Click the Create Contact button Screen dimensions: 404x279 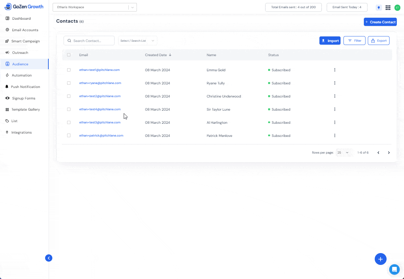380,22
